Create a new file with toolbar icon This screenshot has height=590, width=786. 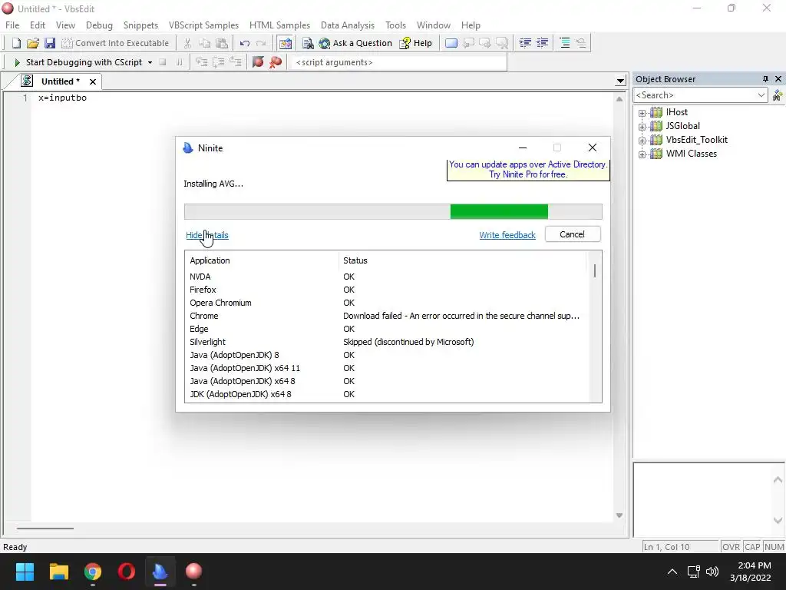(16, 43)
